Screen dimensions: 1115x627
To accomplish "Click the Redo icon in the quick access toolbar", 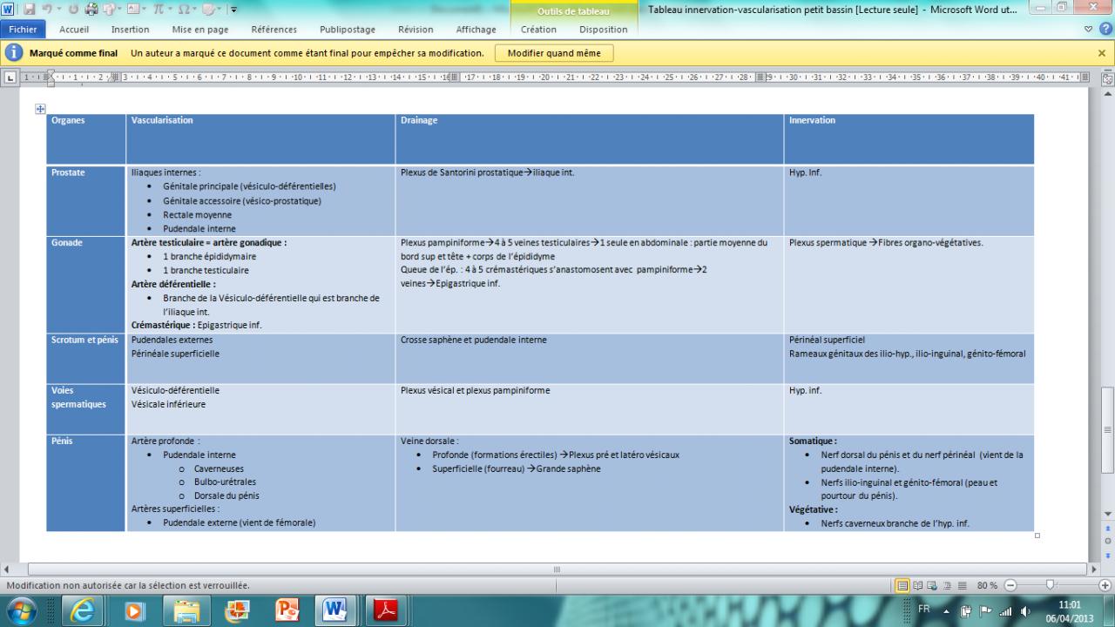I will (74, 10).
